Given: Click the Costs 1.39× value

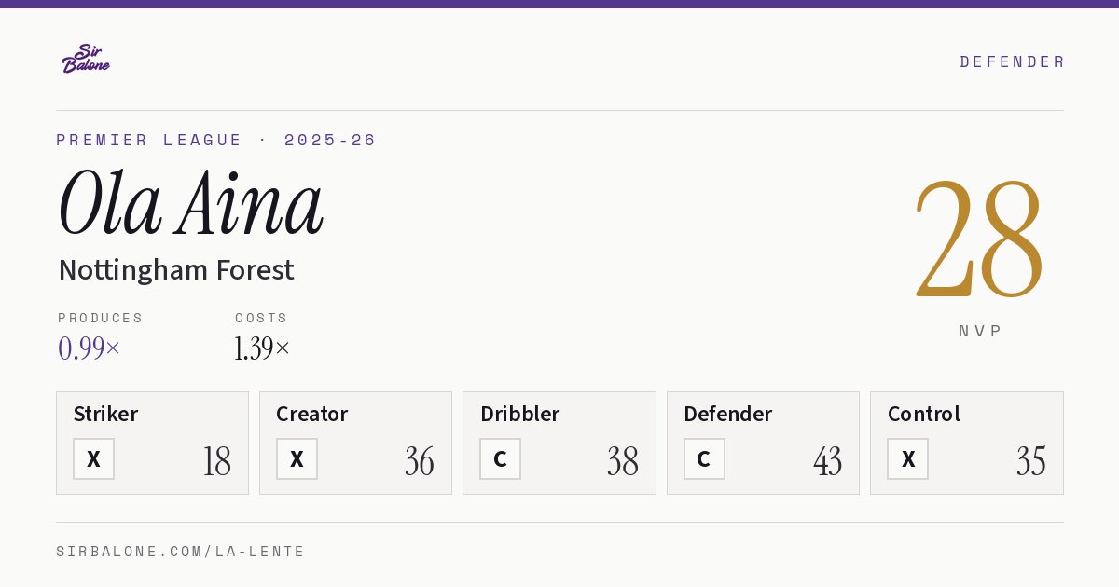Looking at the screenshot, I should pos(262,348).
